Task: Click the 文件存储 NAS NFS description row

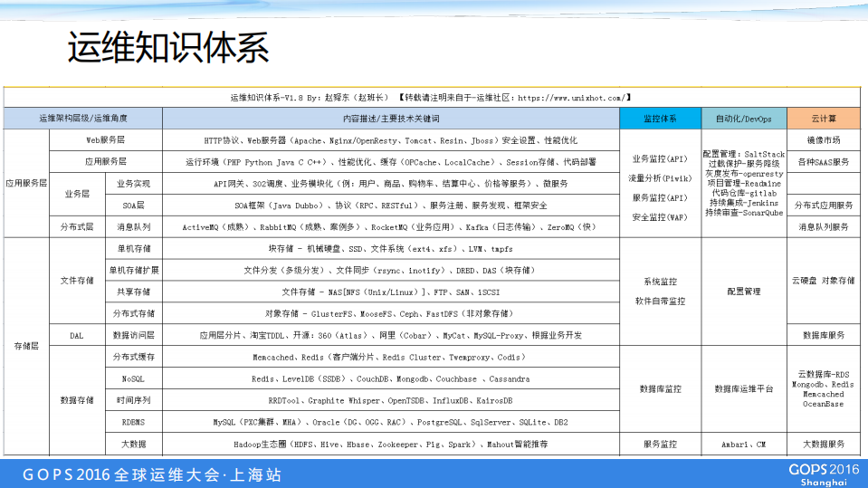Action: 391,292
